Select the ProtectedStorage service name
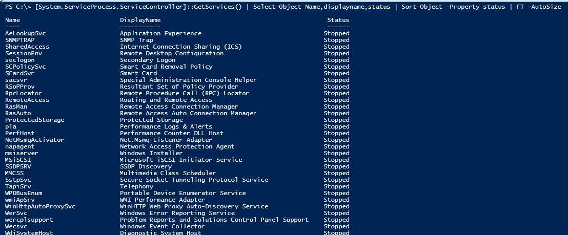 (x=35, y=120)
